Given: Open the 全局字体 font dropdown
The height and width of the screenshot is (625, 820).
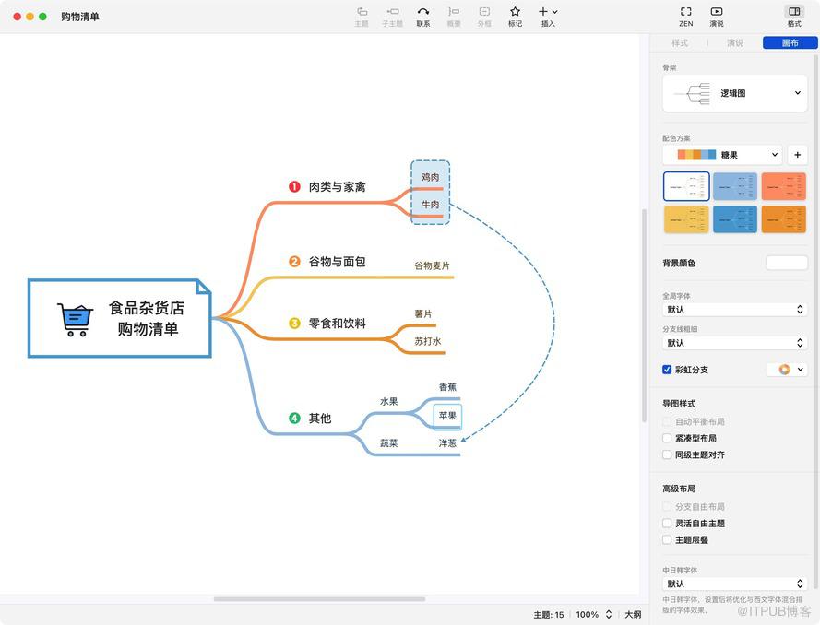Looking at the screenshot, I should pos(735,310).
